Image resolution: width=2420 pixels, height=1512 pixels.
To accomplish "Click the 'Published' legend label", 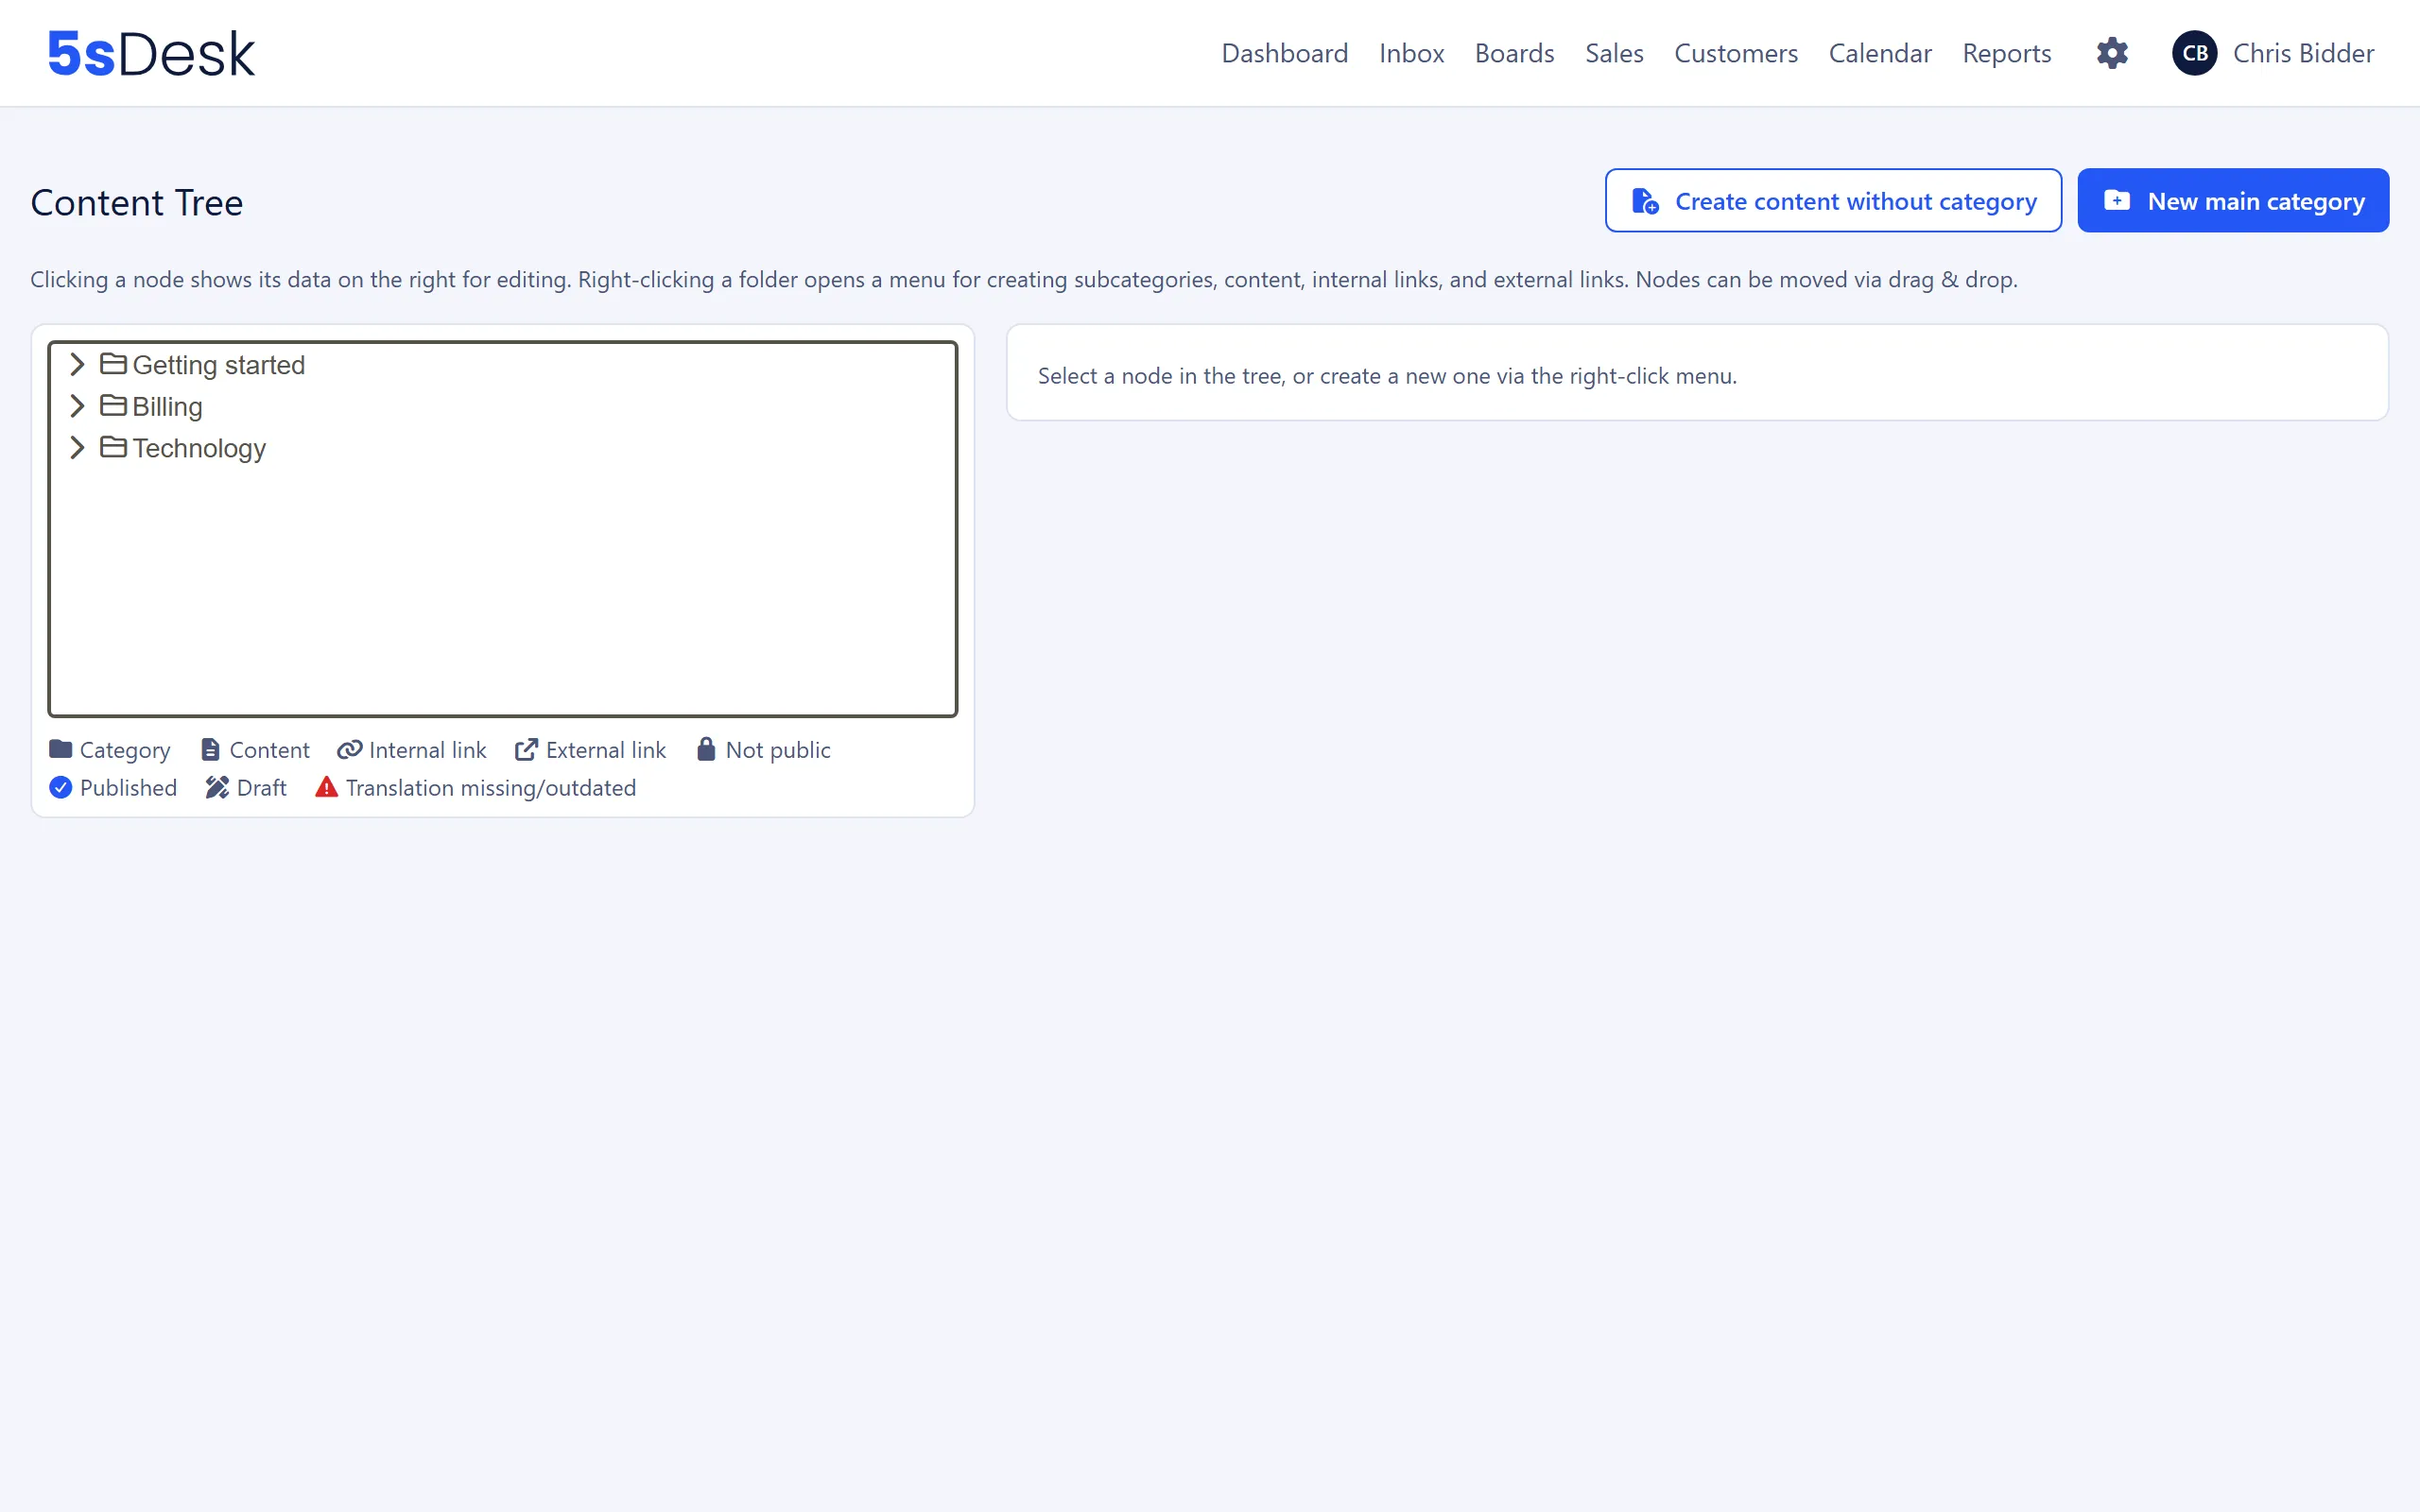I will 128,788.
